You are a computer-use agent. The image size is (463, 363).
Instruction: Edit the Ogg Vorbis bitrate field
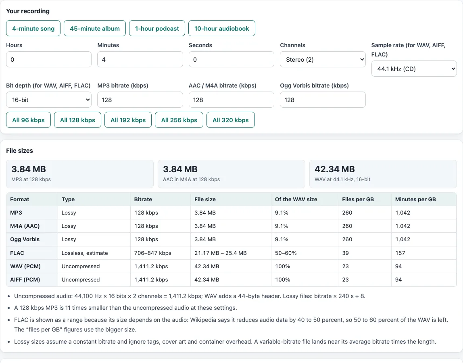[323, 100]
